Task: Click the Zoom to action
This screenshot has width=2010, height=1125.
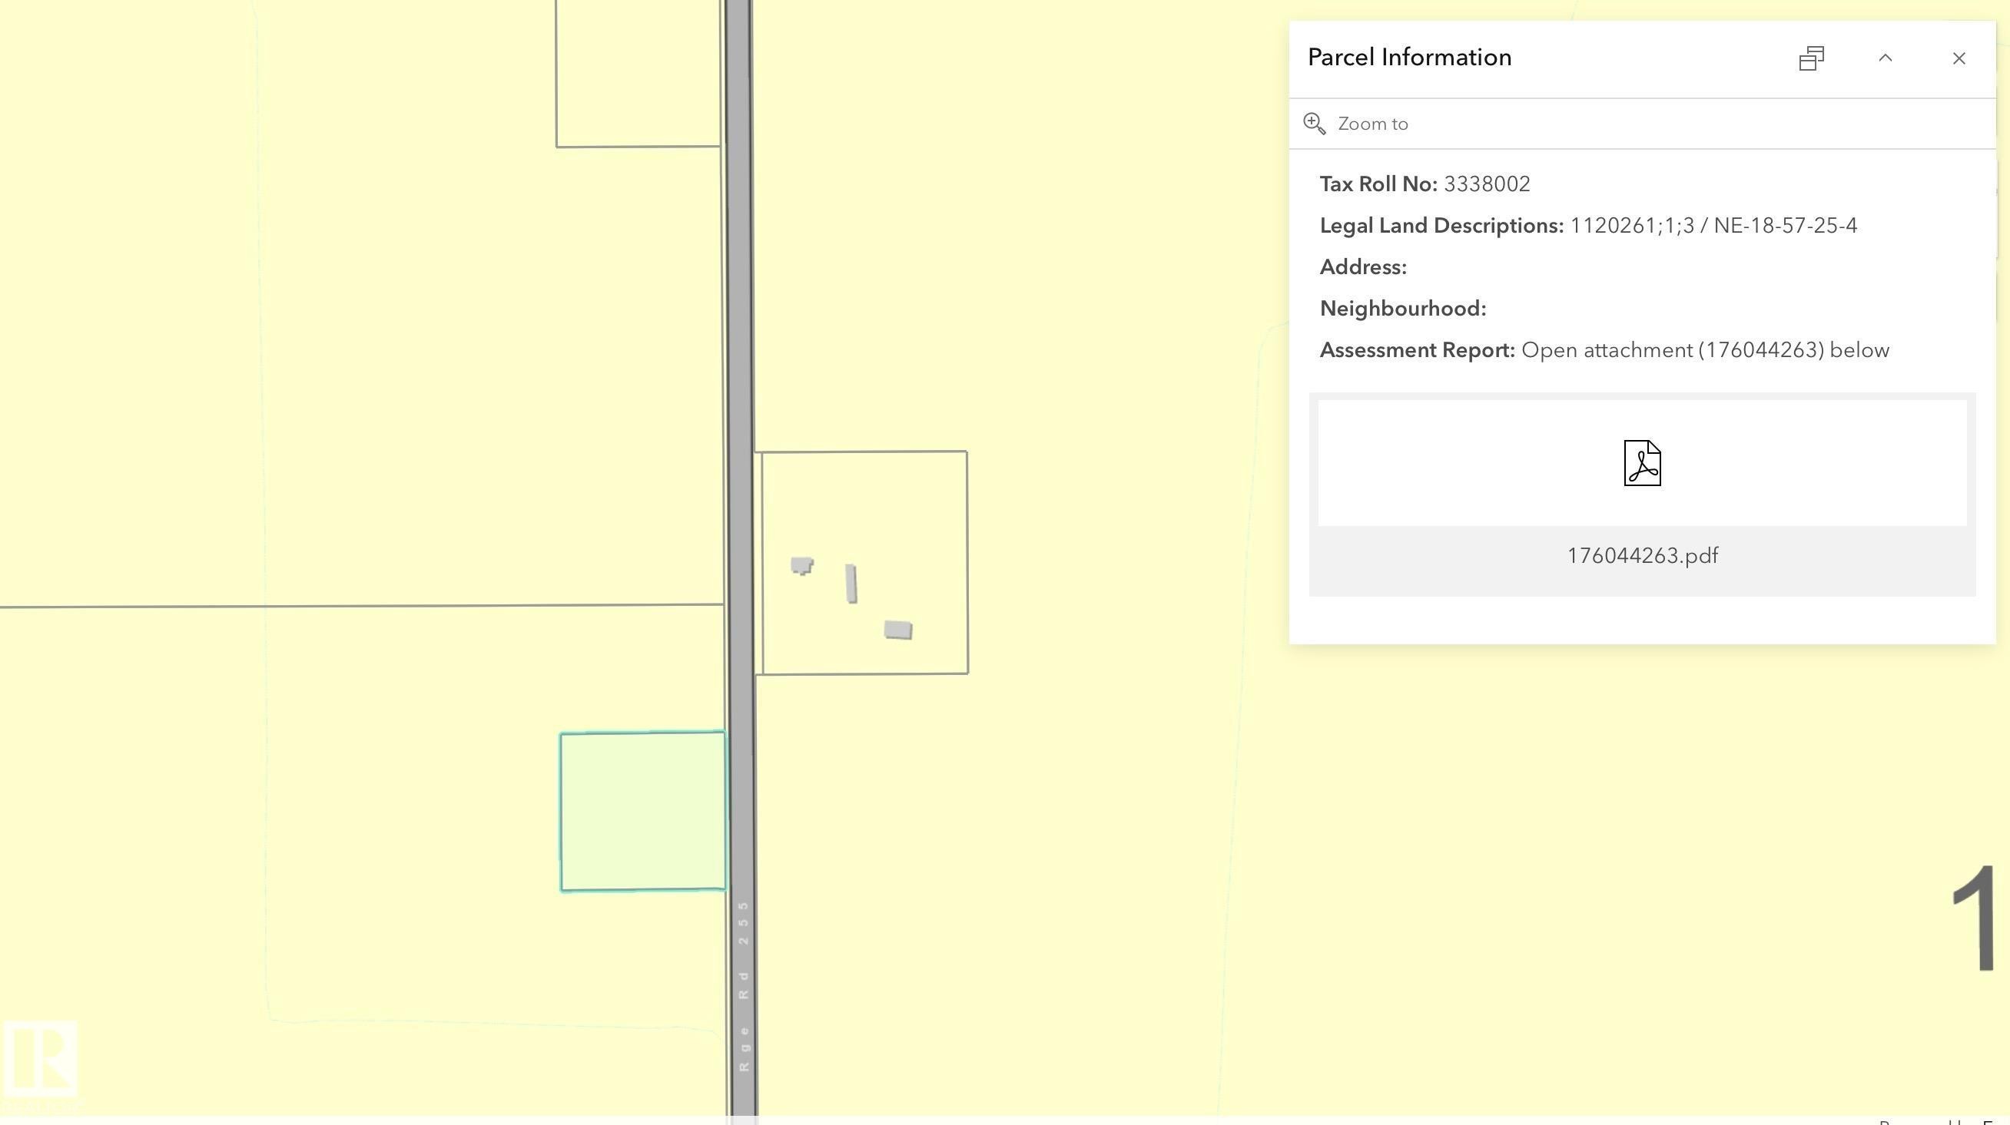Action: [1372, 123]
